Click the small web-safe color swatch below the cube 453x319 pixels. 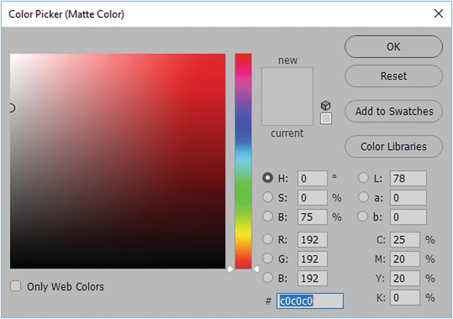point(326,119)
